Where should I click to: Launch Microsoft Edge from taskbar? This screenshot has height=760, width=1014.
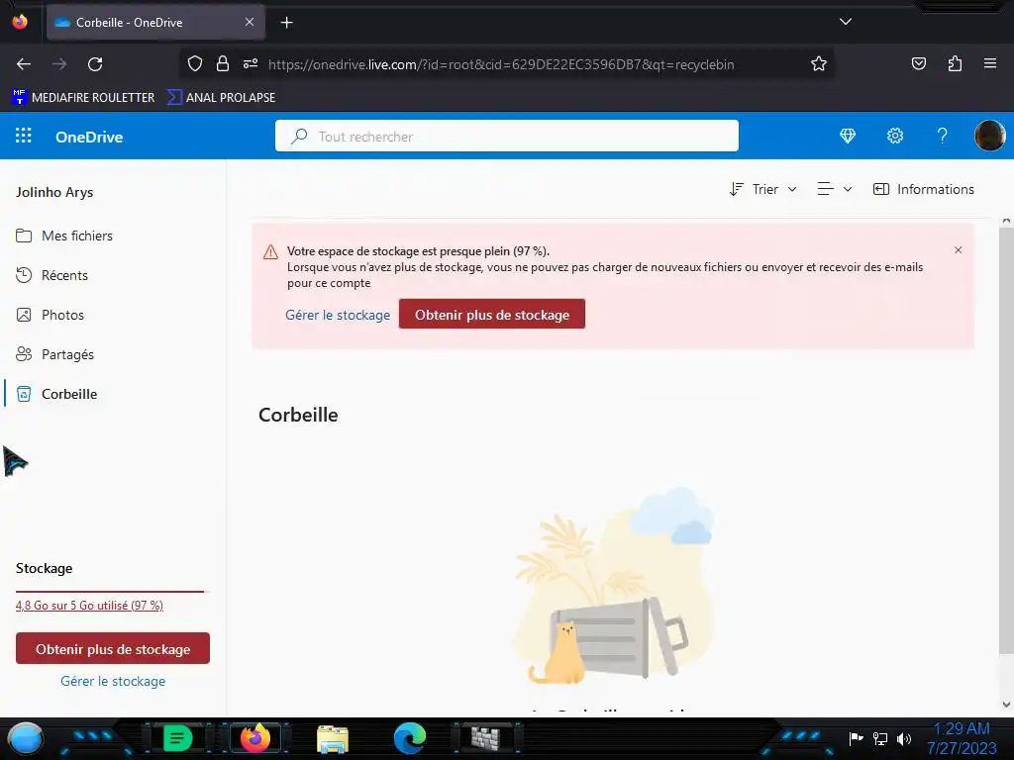[409, 738]
